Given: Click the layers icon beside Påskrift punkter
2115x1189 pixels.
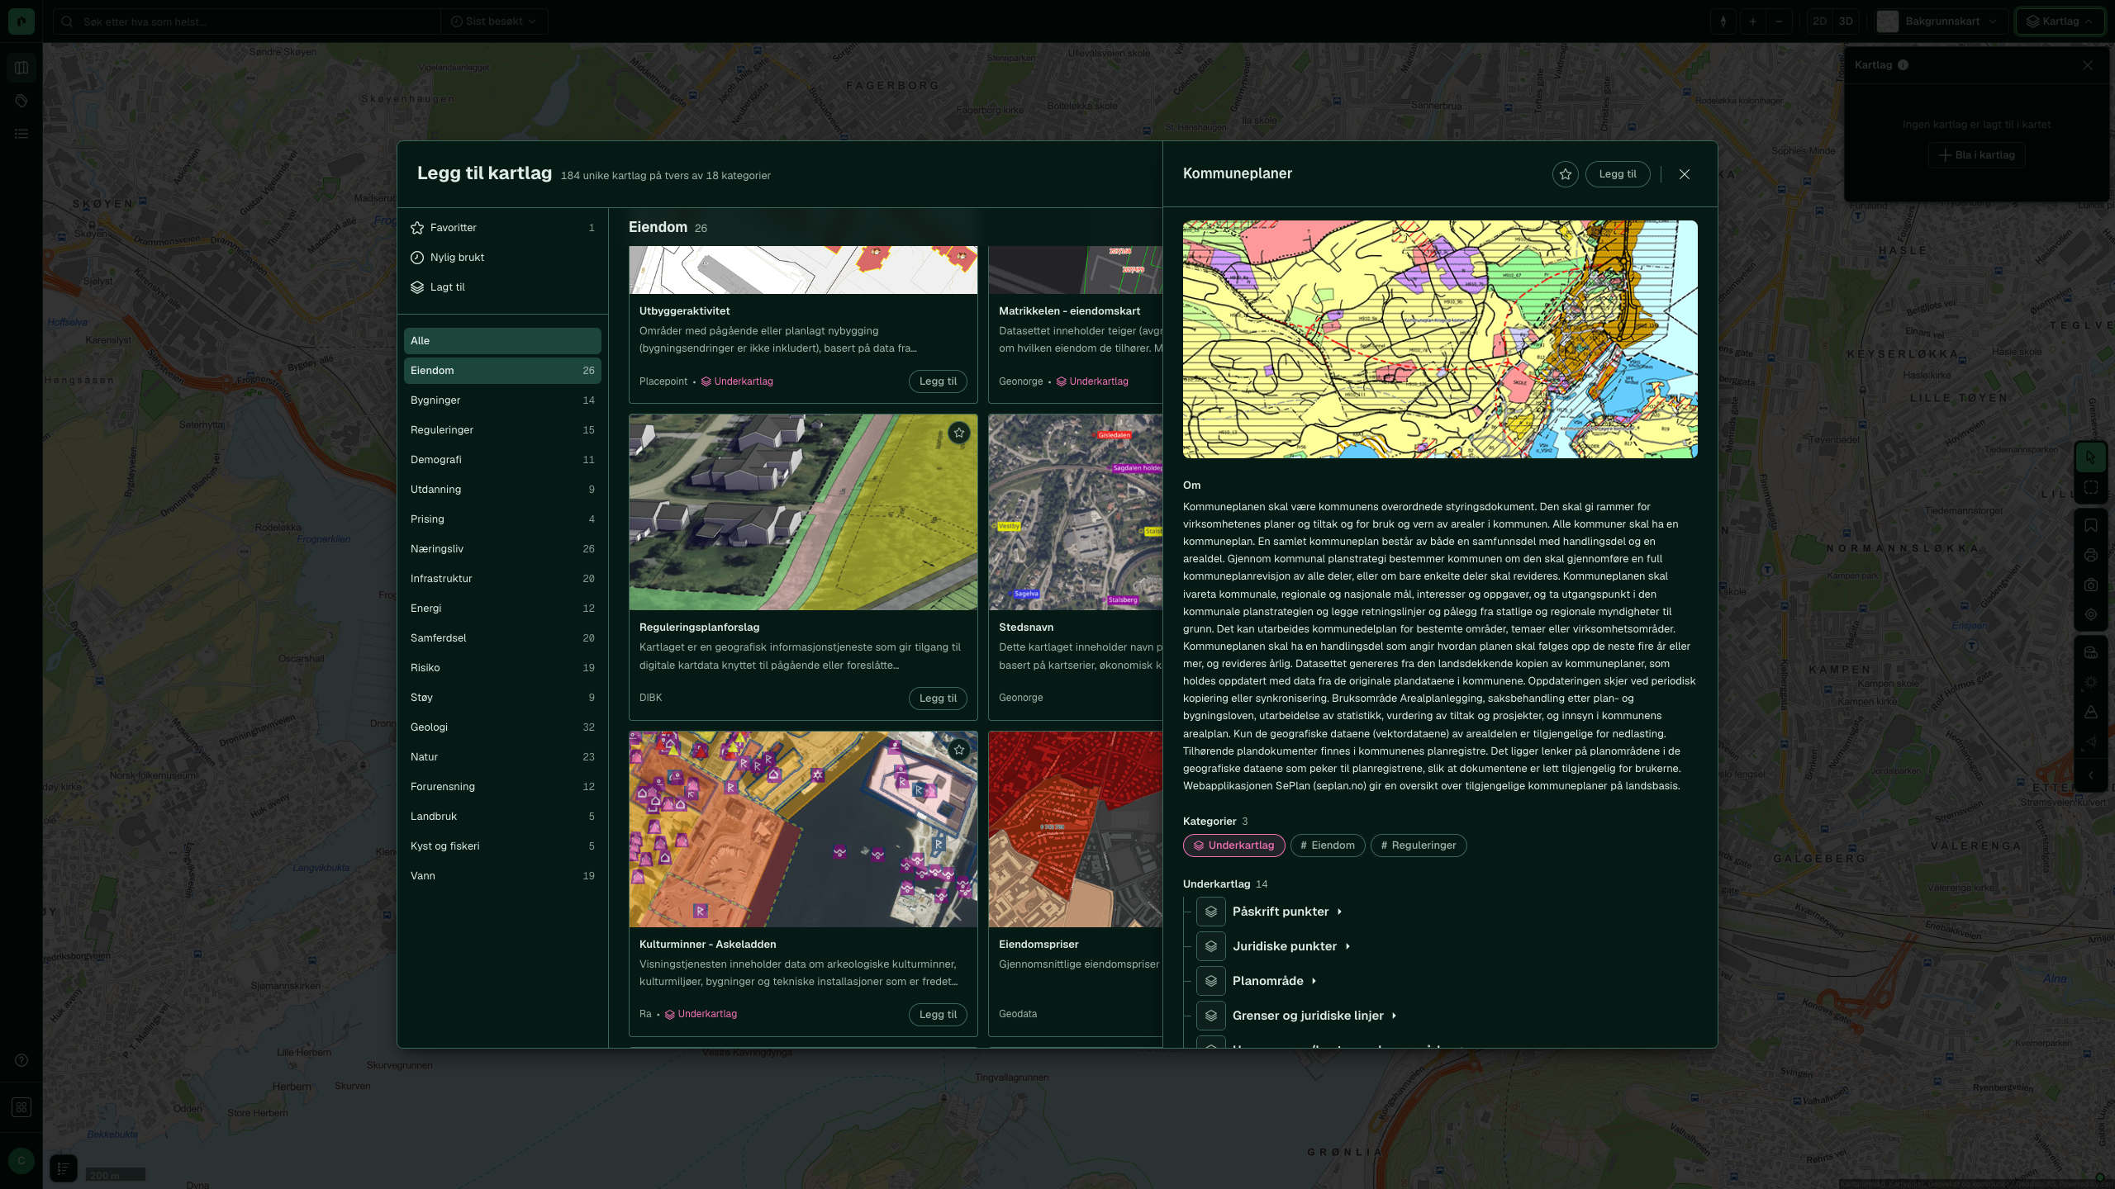Looking at the screenshot, I should pyautogui.click(x=1211, y=912).
